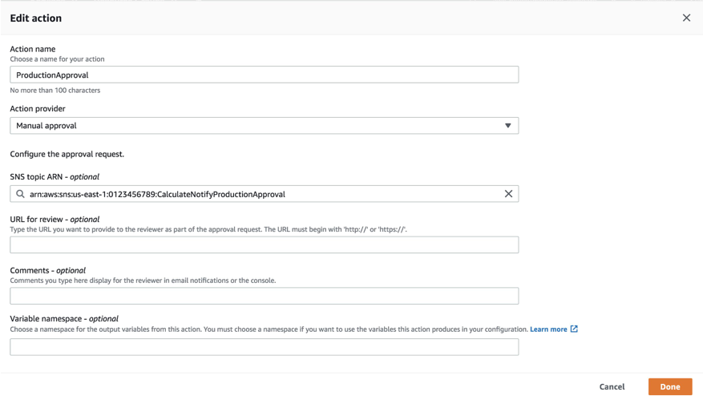Click the search magnifier in SNS topic field
The width and height of the screenshot is (703, 400).
21,194
